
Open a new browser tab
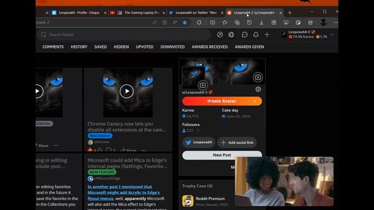pos(290,13)
